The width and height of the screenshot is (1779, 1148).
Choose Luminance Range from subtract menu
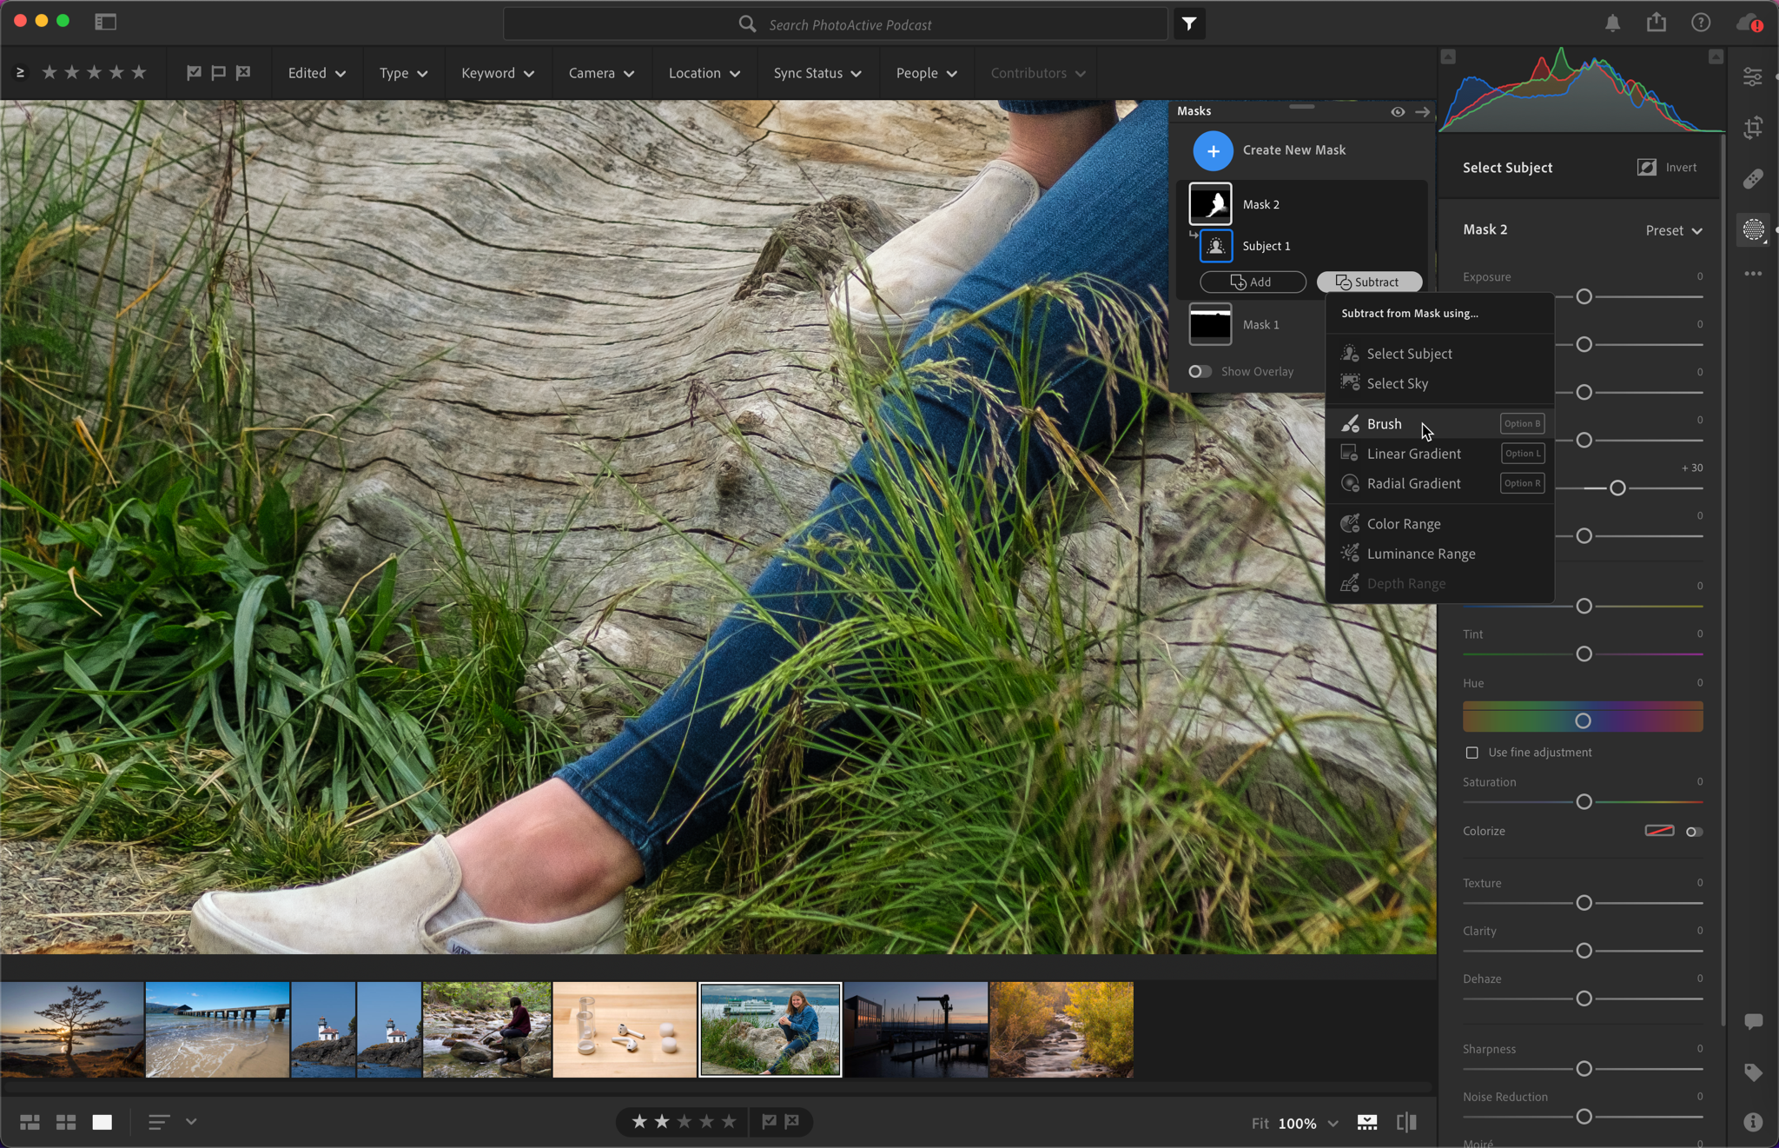1439,554
